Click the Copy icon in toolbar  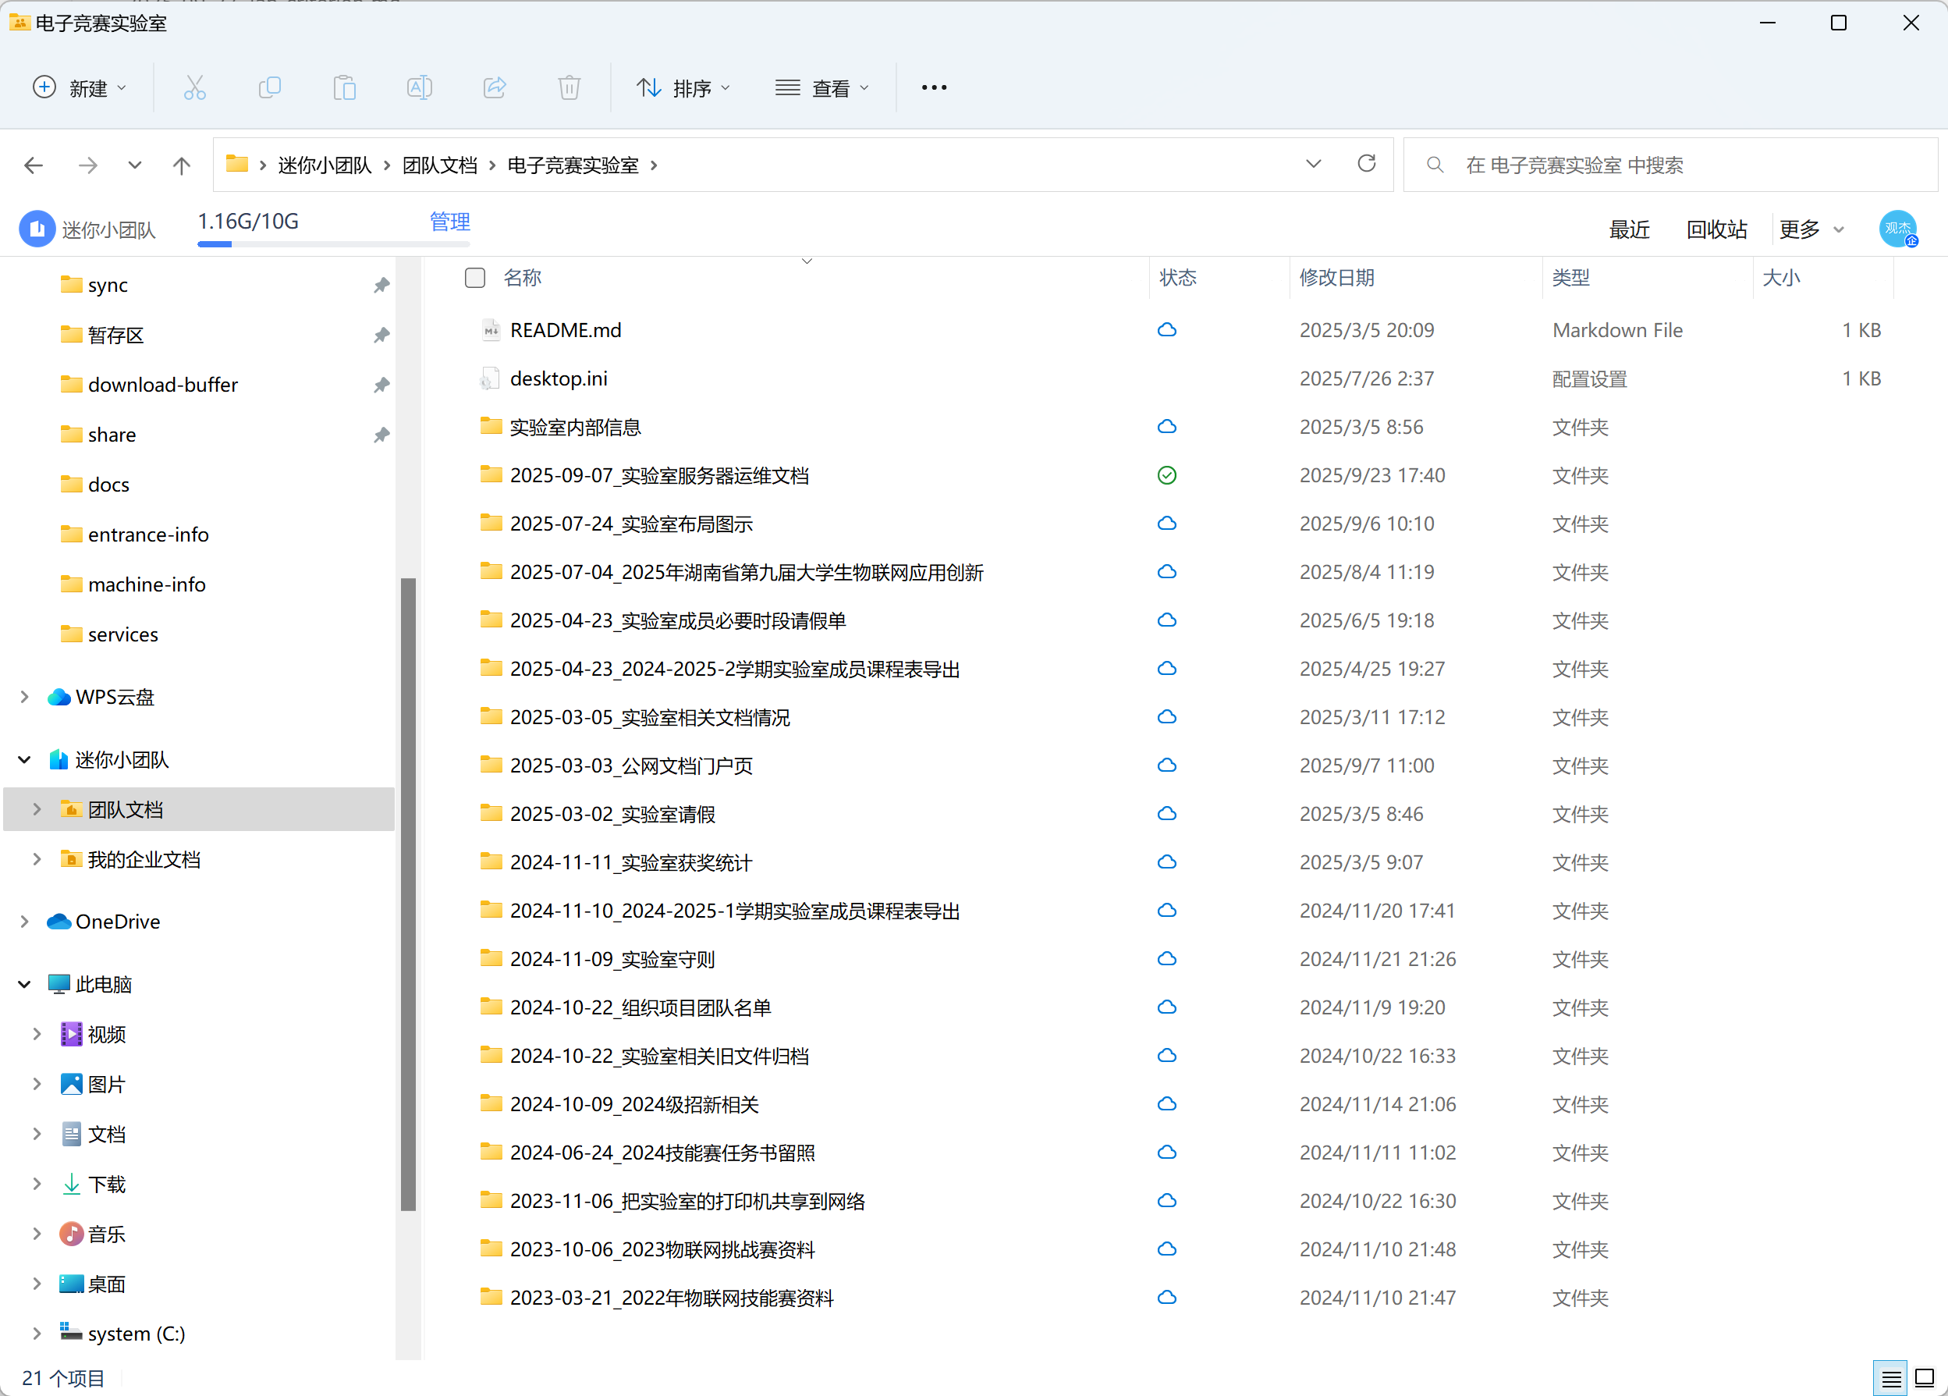[270, 87]
